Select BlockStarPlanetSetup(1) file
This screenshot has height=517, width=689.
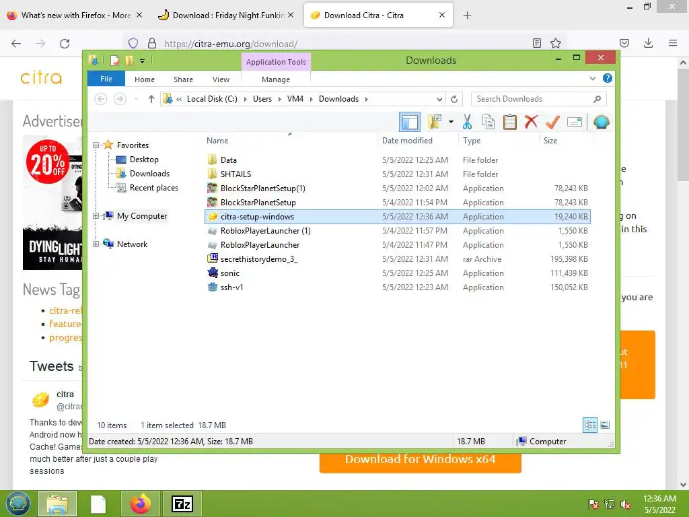click(398, 188)
